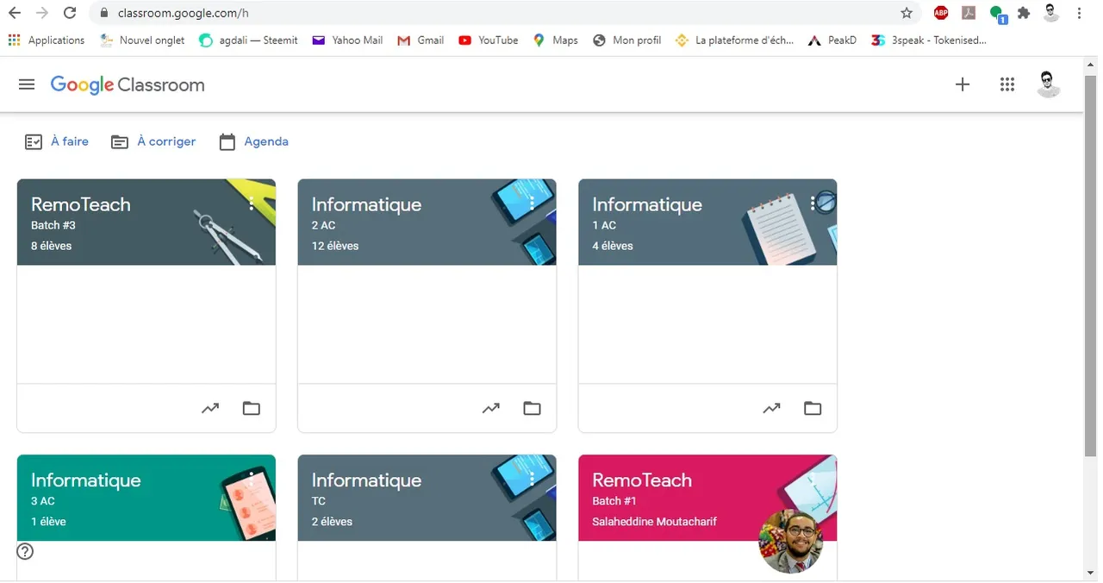Click '2 élèves' on Informatique TC card

(332, 522)
